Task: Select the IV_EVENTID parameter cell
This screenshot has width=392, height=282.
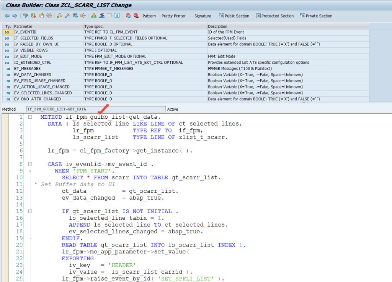Action: point(48,32)
